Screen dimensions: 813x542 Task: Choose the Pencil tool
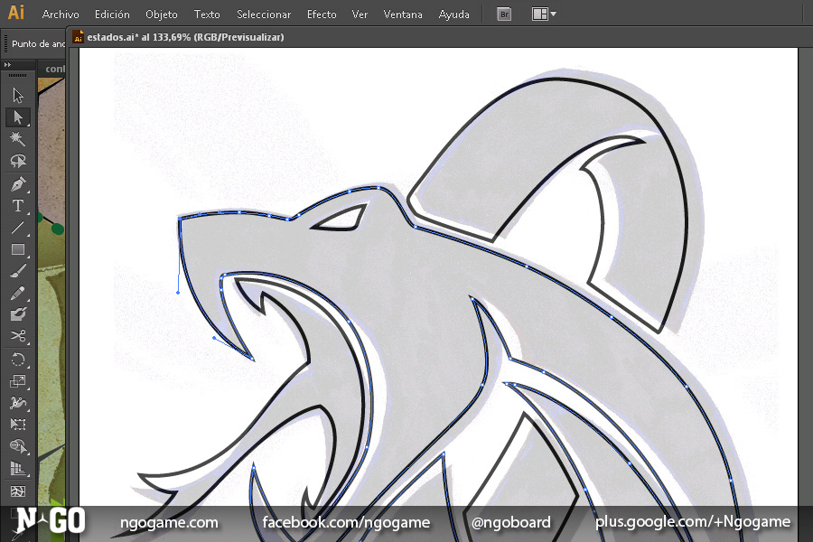(x=17, y=294)
